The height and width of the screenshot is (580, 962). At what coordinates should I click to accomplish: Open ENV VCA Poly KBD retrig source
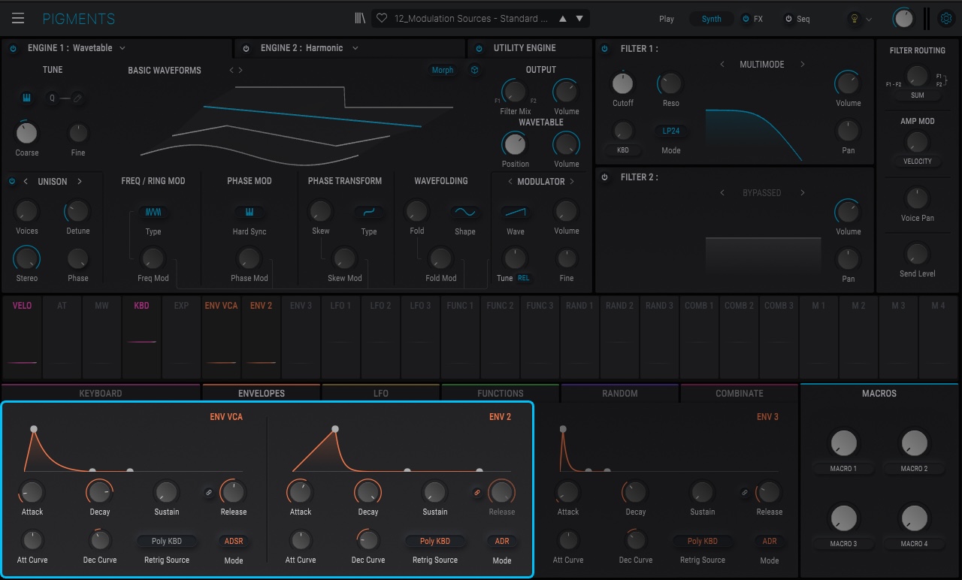pyautogui.click(x=167, y=541)
